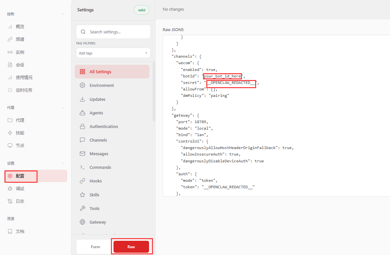Click the valid status badge
The height and width of the screenshot is (255, 390).
pyautogui.click(x=142, y=10)
